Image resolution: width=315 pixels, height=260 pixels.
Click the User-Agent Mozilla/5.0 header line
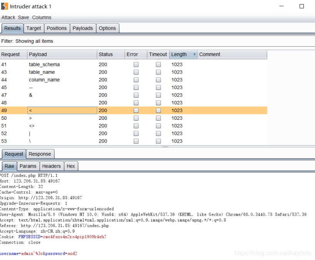click(153, 215)
